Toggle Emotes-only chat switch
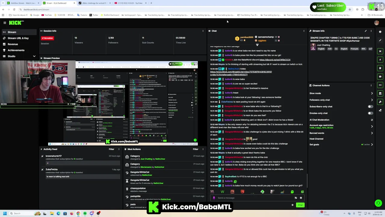This screenshot has width=385, height=217. 370,113
